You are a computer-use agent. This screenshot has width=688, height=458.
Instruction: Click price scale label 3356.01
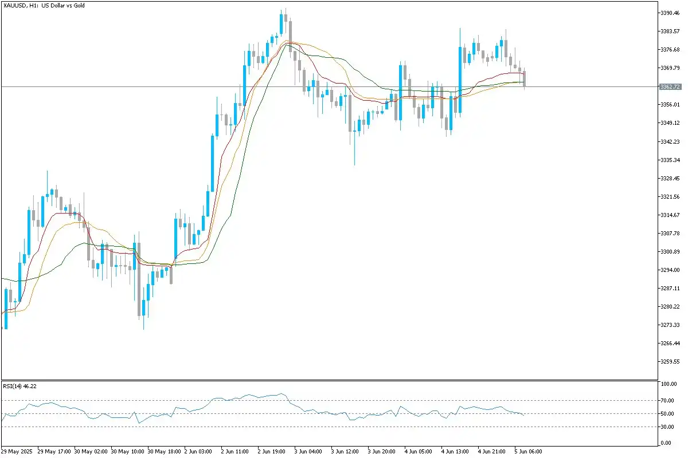click(x=670, y=105)
